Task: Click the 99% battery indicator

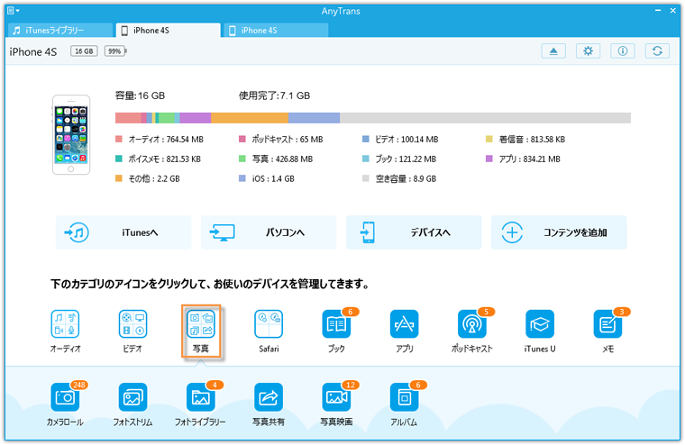Action: pyautogui.click(x=114, y=51)
